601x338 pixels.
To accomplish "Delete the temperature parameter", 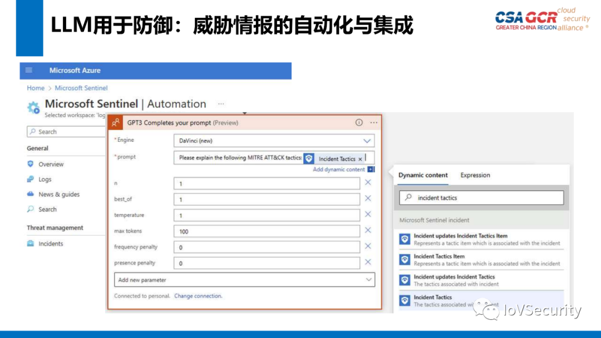I will coord(368,215).
